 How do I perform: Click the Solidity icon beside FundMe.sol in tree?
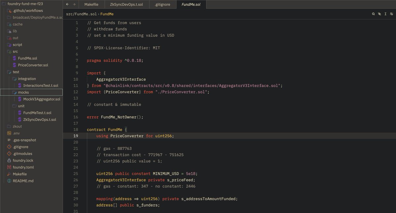point(15,58)
